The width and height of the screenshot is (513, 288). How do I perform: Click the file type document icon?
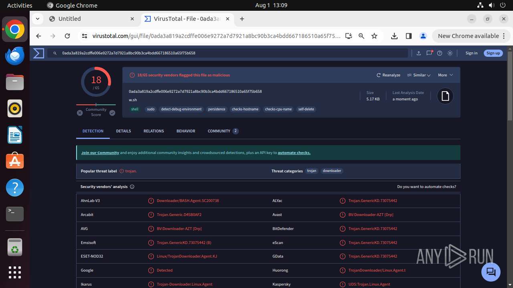[x=445, y=96]
